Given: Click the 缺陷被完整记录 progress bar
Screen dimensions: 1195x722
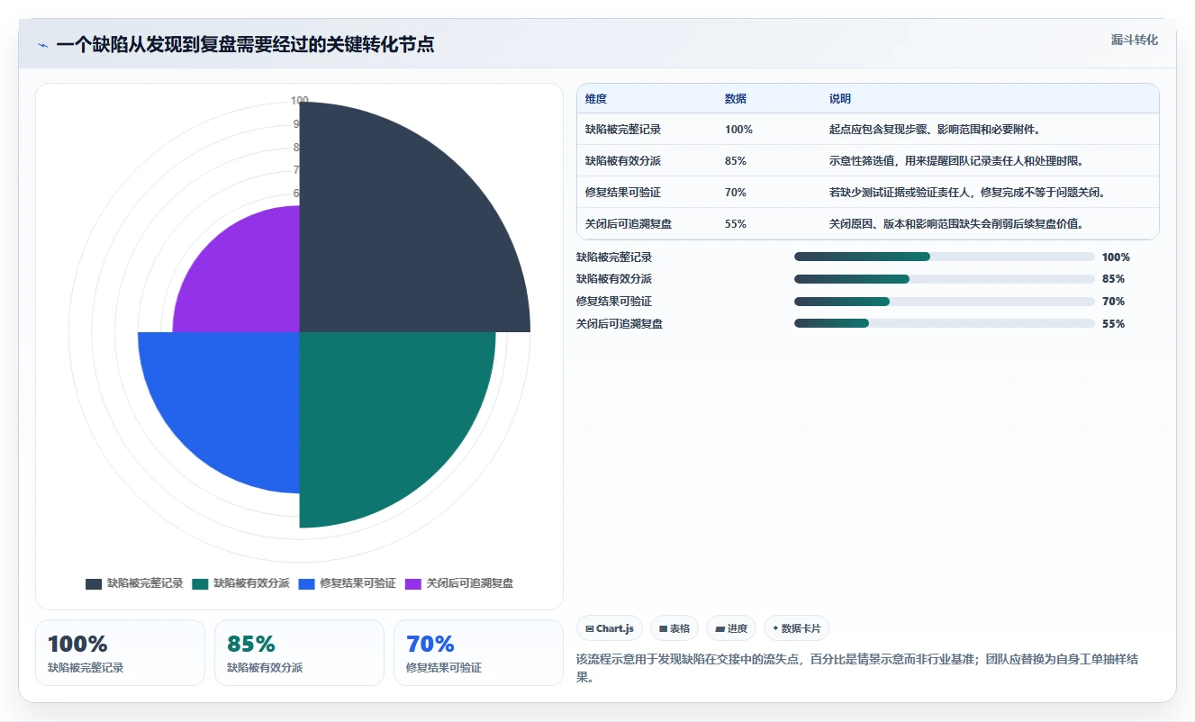Looking at the screenshot, I should (944, 257).
